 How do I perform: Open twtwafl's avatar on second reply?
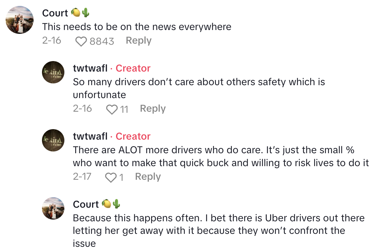(53, 140)
